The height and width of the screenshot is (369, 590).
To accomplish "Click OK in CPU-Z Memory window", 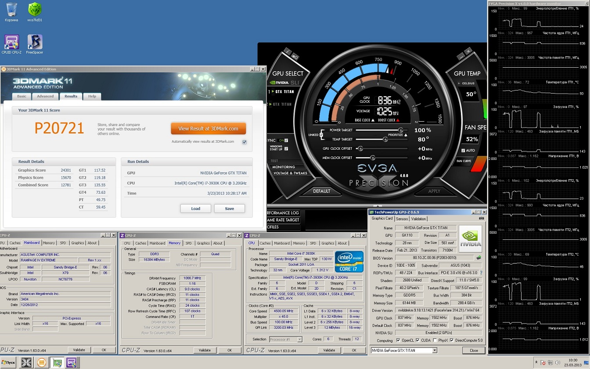I will [230, 350].
